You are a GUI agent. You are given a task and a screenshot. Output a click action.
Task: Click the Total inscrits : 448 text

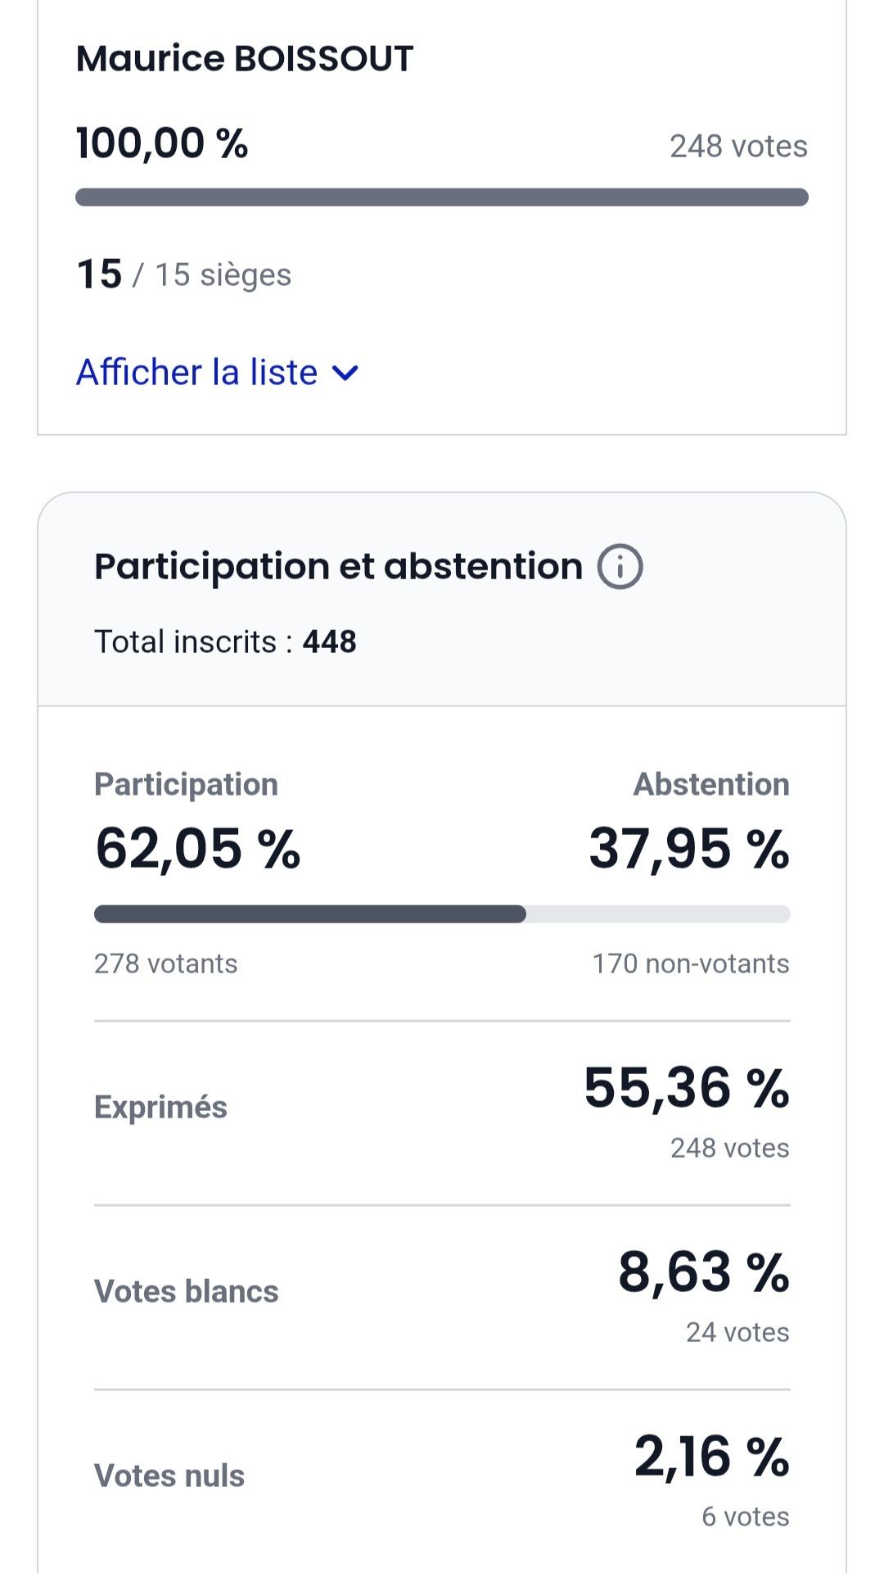[x=225, y=641]
